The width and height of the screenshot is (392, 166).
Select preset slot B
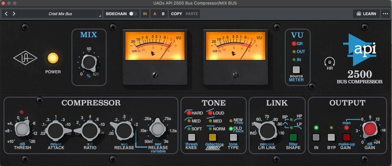pyautogui.click(x=163, y=14)
